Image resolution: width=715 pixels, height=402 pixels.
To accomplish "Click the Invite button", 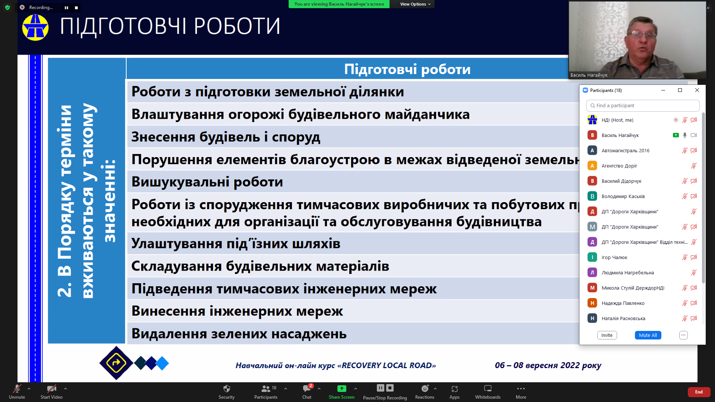I will tap(607, 335).
